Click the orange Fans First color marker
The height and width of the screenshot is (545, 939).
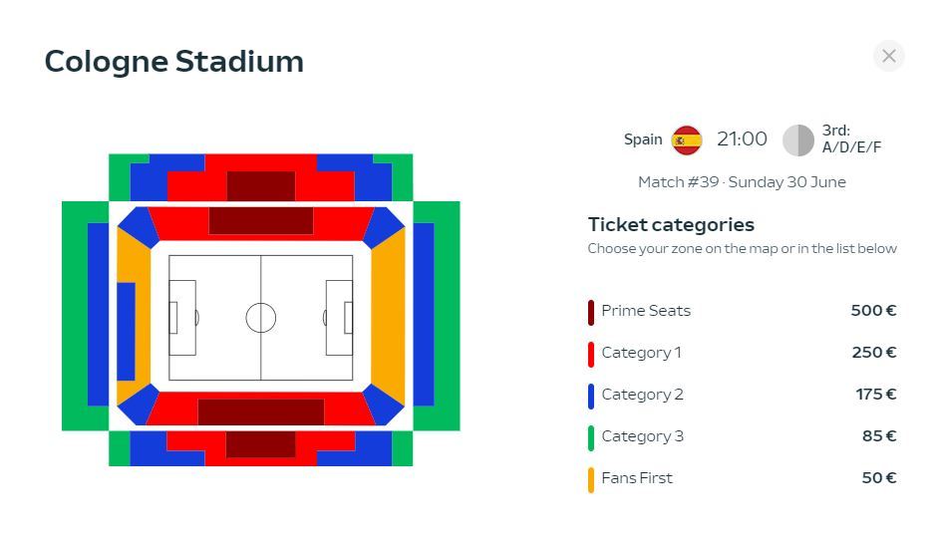[x=591, y=479]
